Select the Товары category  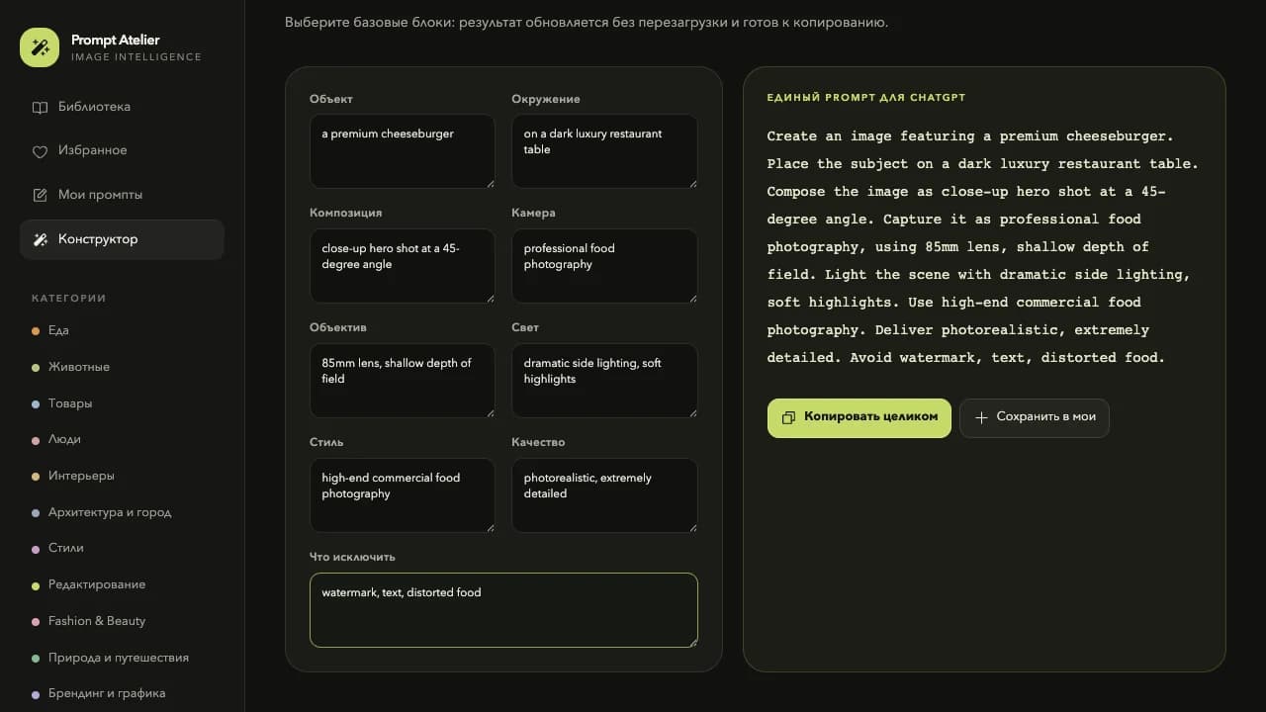(122, 403)
